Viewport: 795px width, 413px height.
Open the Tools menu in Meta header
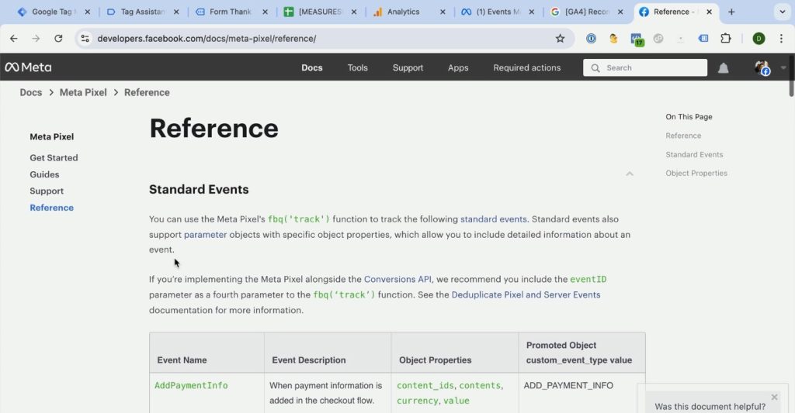[357, 68]
